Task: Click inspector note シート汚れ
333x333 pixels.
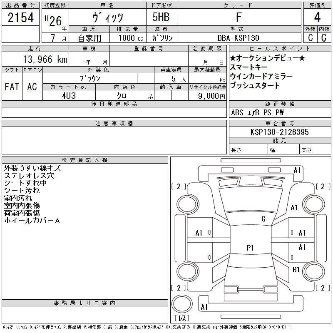Action: click(22, 191)
